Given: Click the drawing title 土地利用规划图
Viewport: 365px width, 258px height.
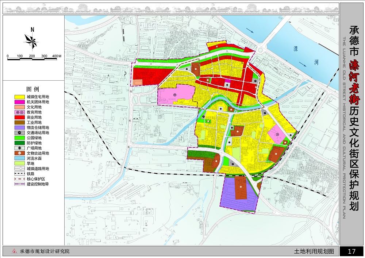Looking at the screenshot, I should tap(314, 251).
